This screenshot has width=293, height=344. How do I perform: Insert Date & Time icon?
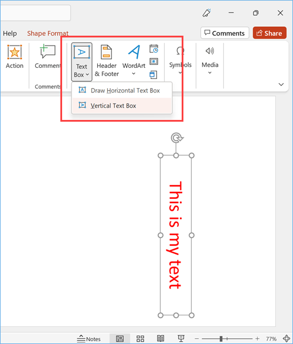click(x=154, y=49)
